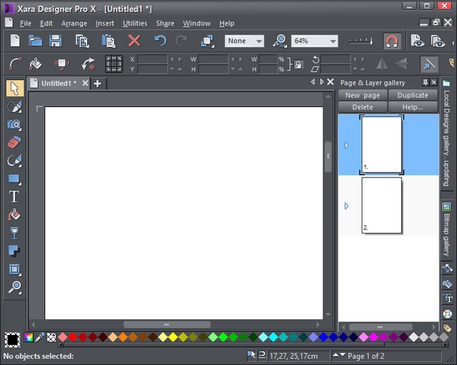The width and height of the screenshot is (457, 365).
Task: Open the zoom percentage 64% dropdown
Action: tap(333, 41)
